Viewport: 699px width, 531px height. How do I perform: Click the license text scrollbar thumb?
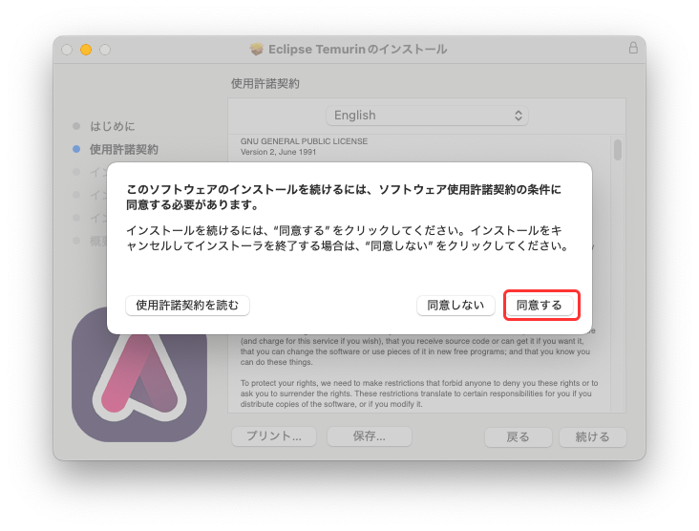click(x=618, y=150)
